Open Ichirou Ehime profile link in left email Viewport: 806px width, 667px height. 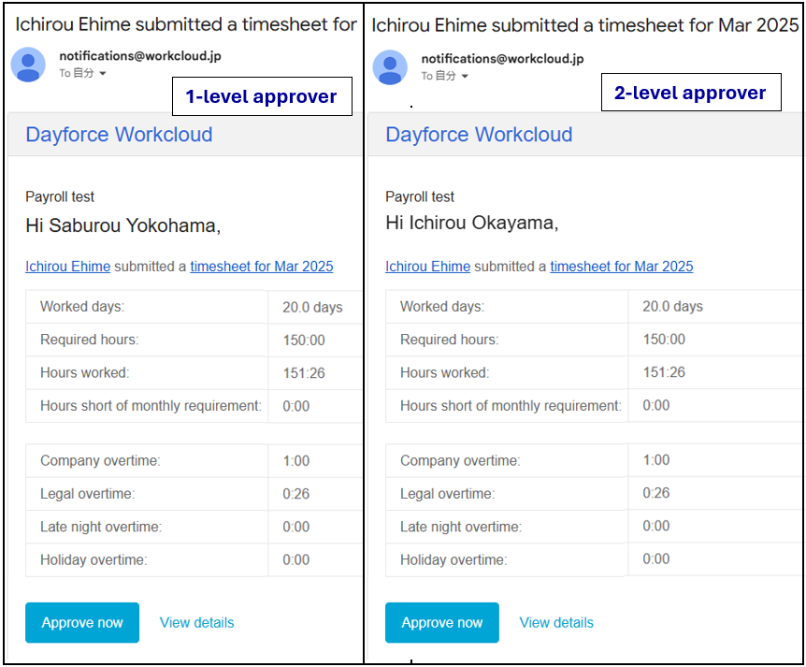[68, 267]
